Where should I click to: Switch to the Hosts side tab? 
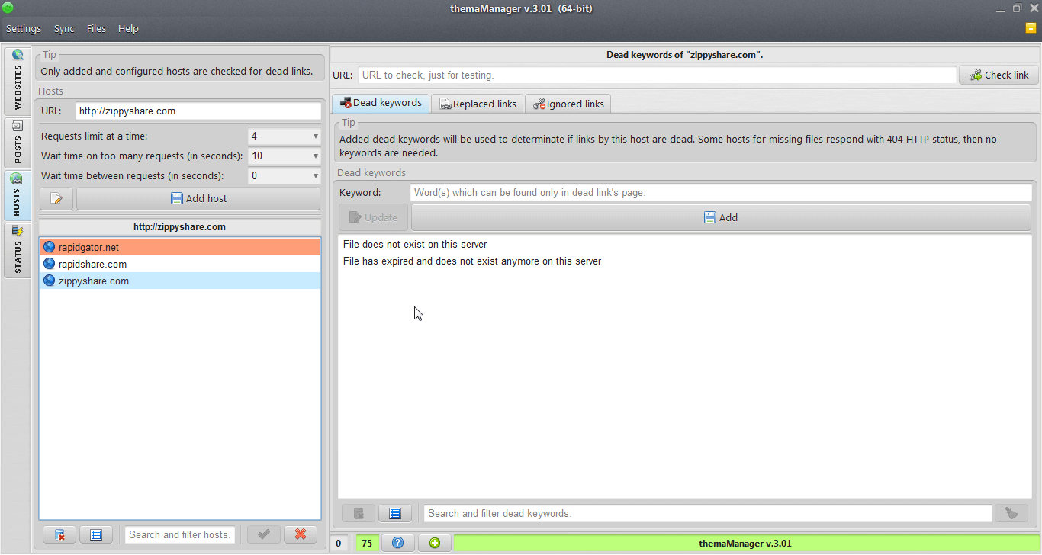(17, 195)
